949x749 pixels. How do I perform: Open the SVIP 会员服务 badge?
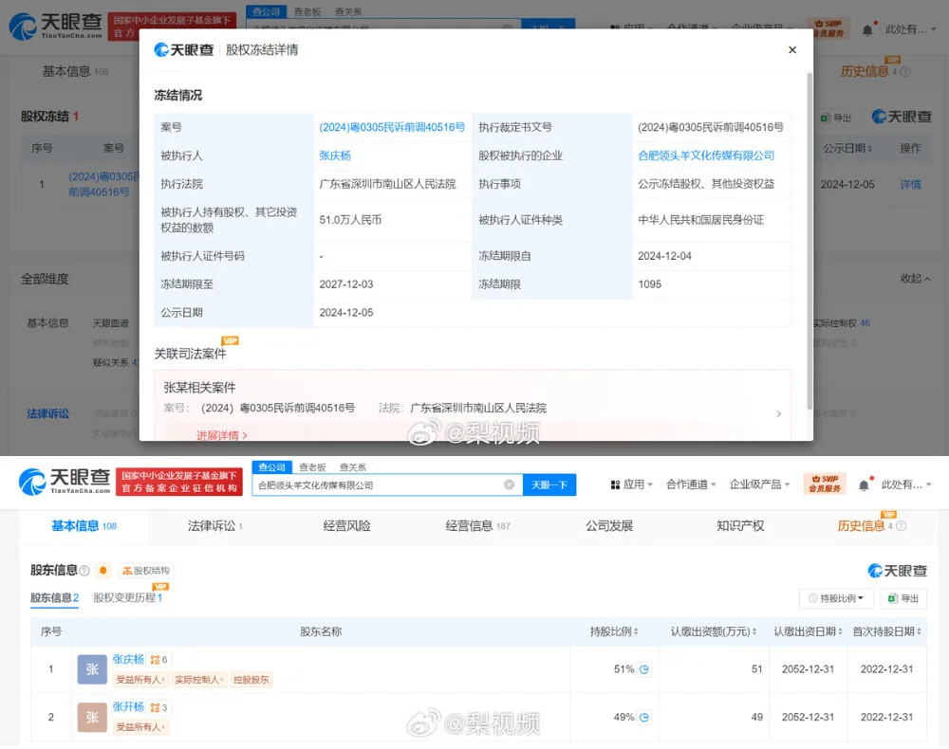[825, 484]
